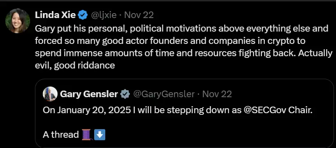Open the @GaryGensler handle
This screenshot has height=148, width=336.
coord(164,94)
